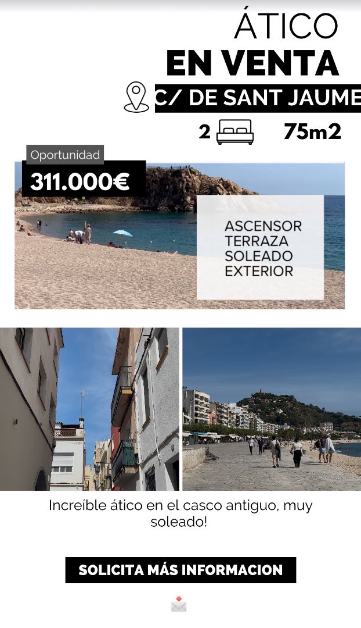The height and width of the screenshot is (628, 361).
Task: Click the bed icon for bedrooms
Action: [x=235, y=132]
